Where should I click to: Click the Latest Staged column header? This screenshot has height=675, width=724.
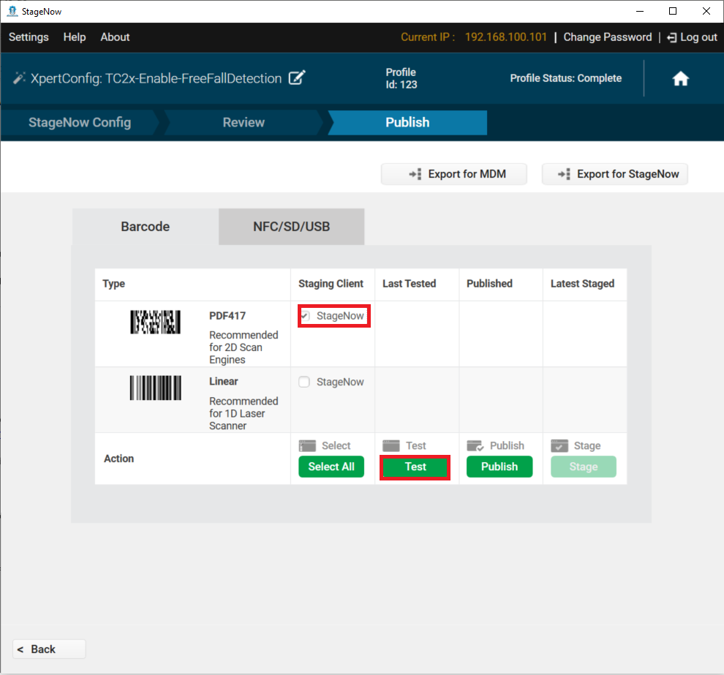[582, 284]
